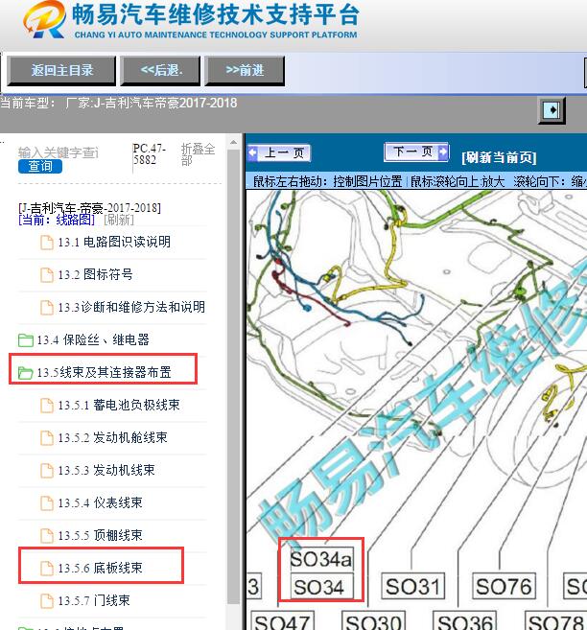Viewport: 587px width, 630px height.
Task: Click the SO31 connector label
Action: (x=412, y=586)
